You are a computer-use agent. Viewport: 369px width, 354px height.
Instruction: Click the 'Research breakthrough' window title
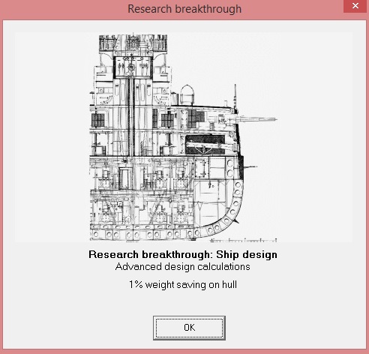(x=184, y=9)
